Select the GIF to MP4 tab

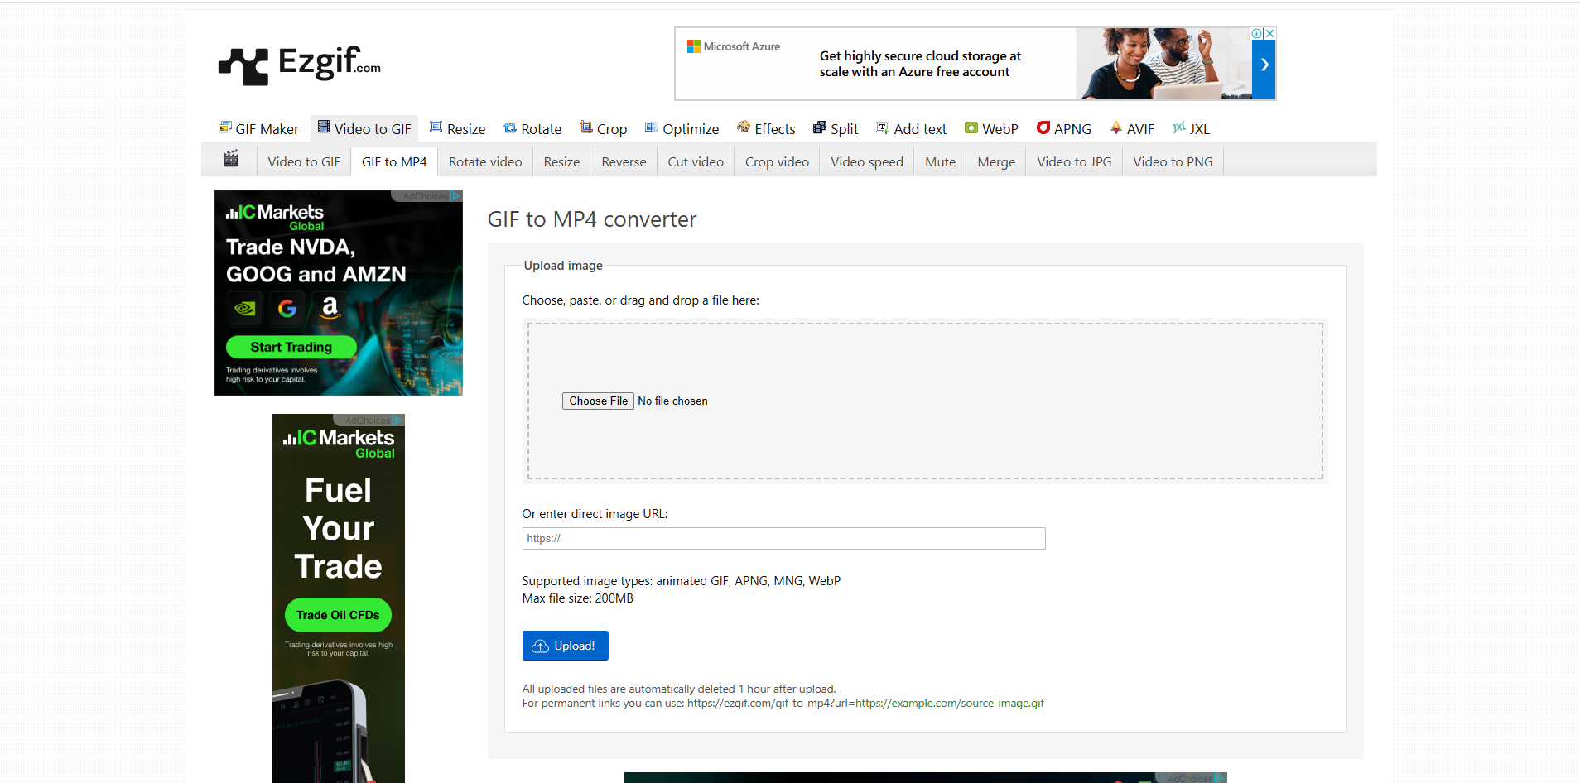[394, 162]
